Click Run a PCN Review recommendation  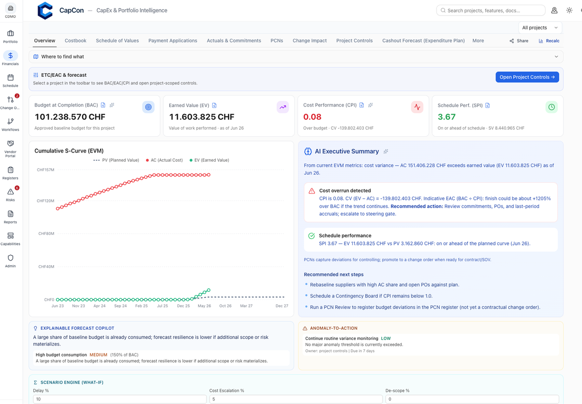pyautogui.click(x=425, y=307)
